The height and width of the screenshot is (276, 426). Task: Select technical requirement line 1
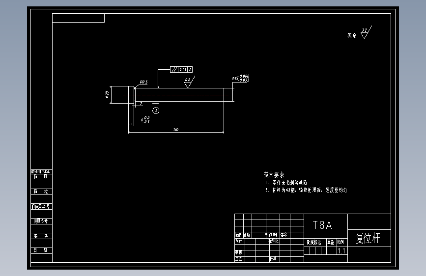click(x=286, y=183)
